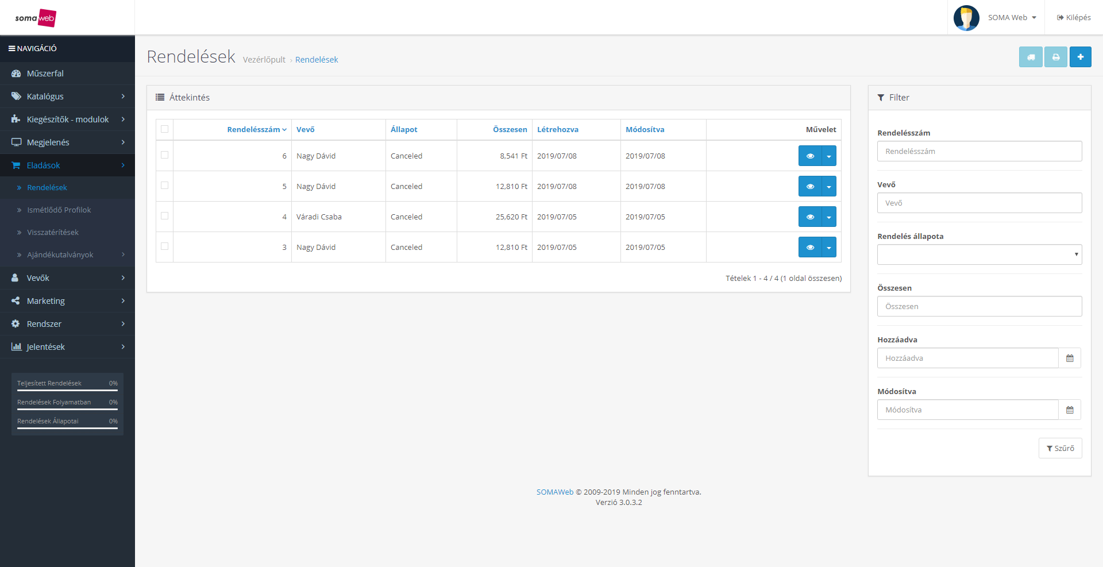This screenshot has height=567, width=1103.
Task: Open the Hozzáadva calendar date picker
Action: point(1070,358)
